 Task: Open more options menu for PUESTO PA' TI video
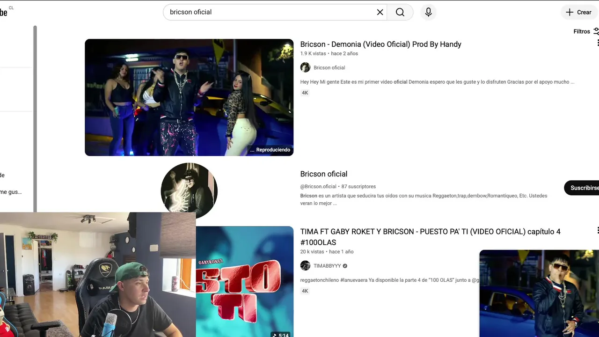pos(597,230)
